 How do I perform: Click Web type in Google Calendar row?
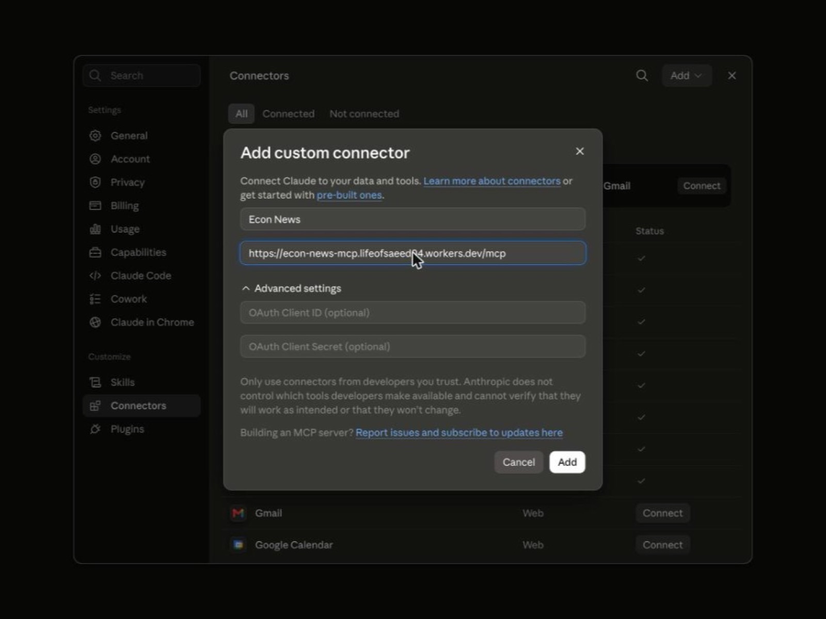pos(533,545)
